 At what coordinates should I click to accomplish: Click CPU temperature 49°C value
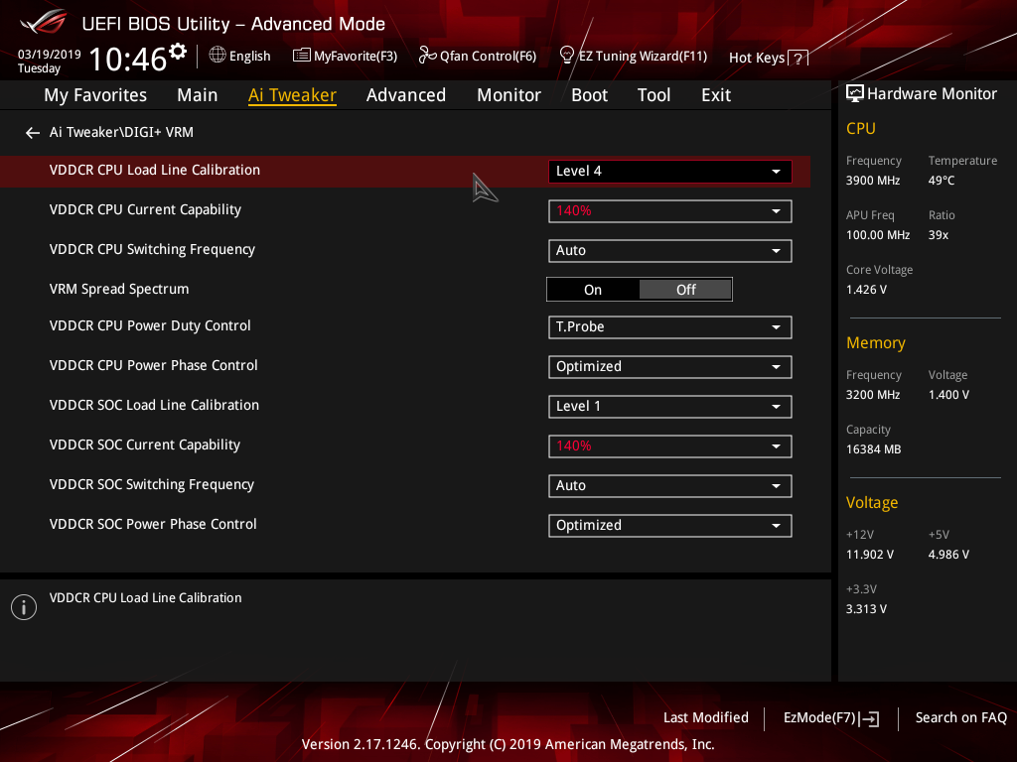click(942, 181)
